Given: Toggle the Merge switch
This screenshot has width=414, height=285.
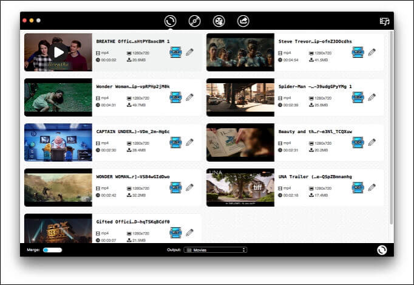Looking at the screenshot, I should point(52,250).
